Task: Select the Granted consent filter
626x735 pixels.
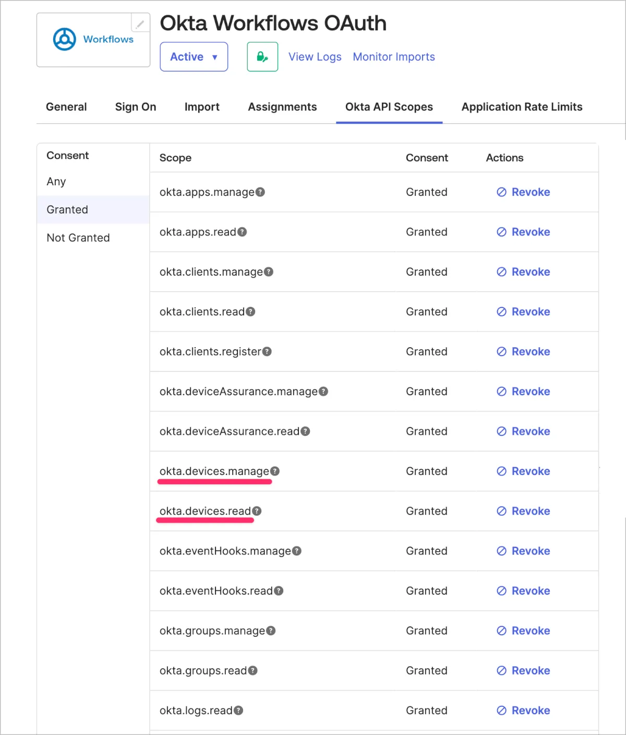Action: click(67, 210)
